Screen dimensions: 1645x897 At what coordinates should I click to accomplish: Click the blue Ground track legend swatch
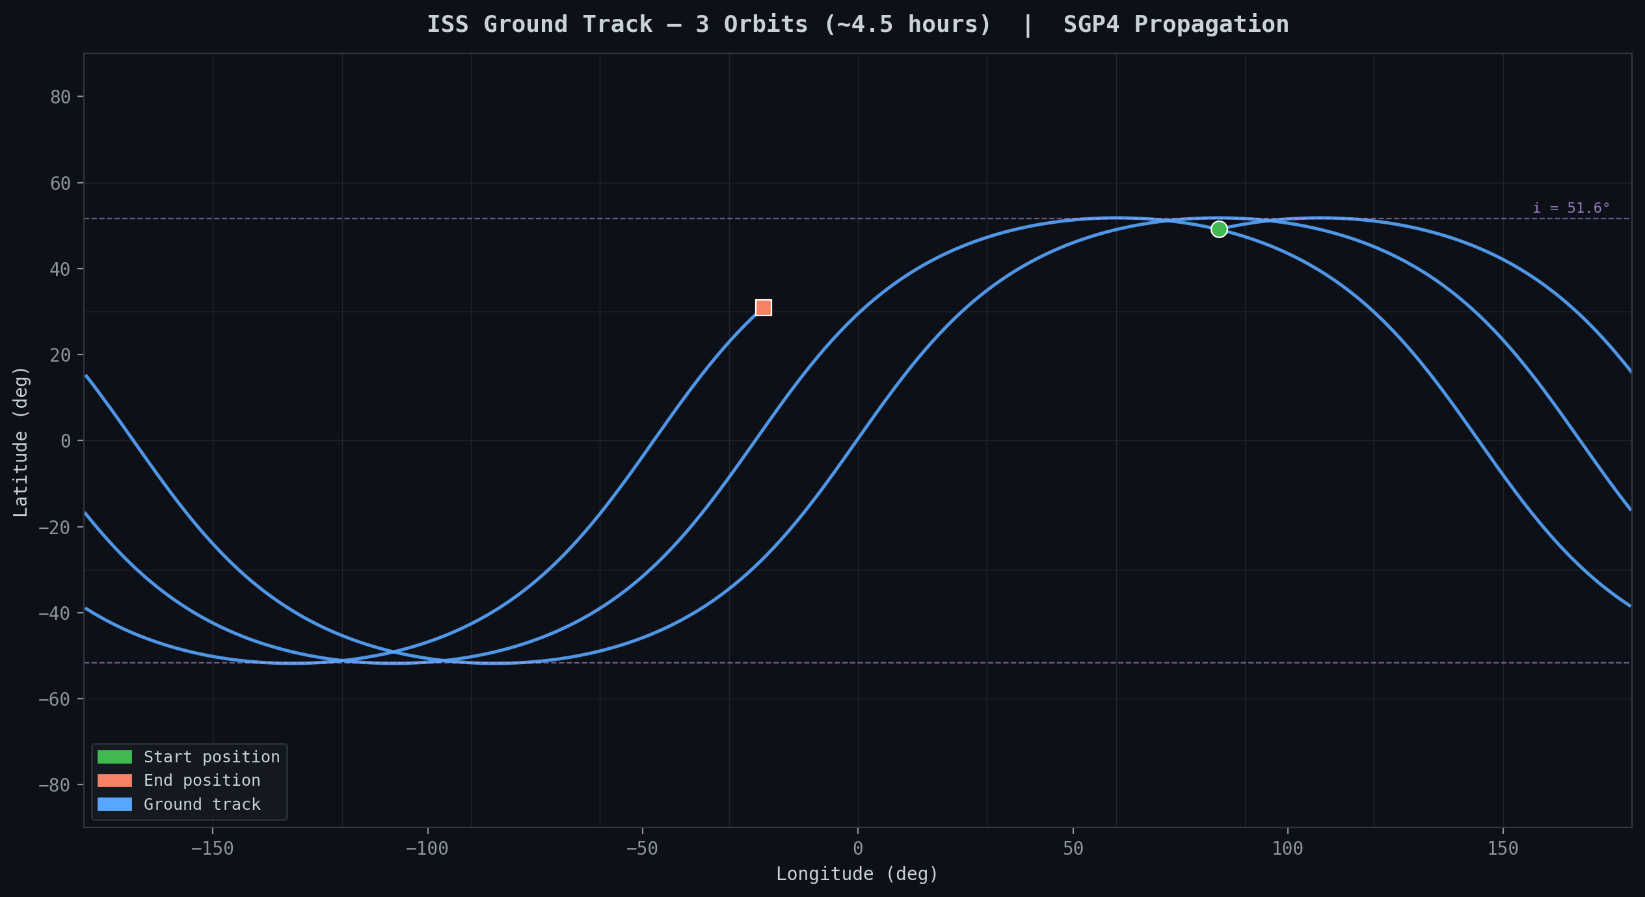(114, 804)
